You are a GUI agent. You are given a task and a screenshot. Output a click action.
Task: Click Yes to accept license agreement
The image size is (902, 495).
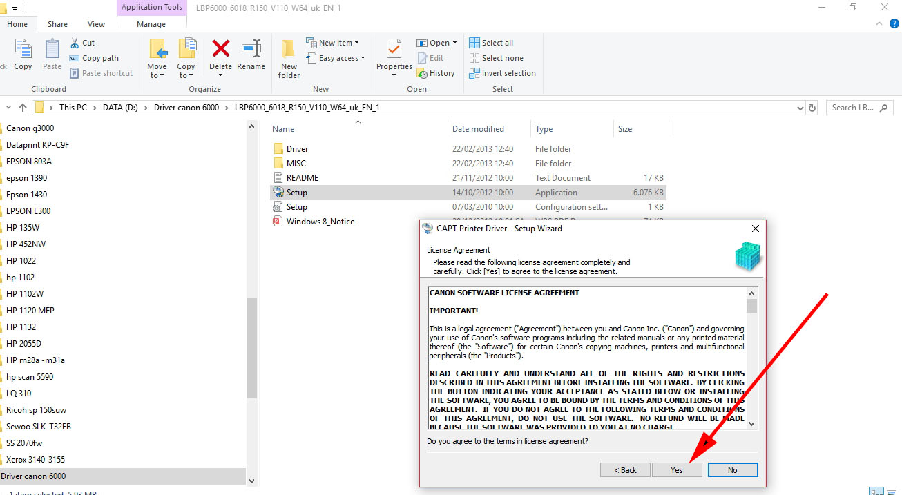(677, 470)
